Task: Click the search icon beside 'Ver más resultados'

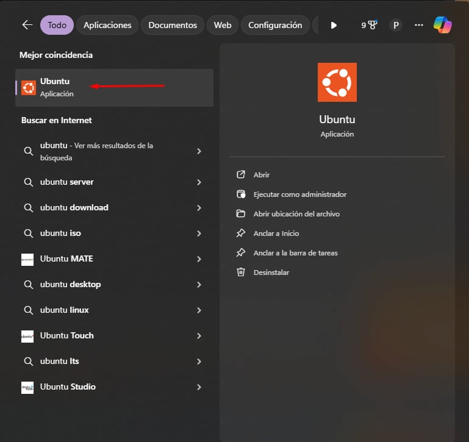Action: click(29, 151)
